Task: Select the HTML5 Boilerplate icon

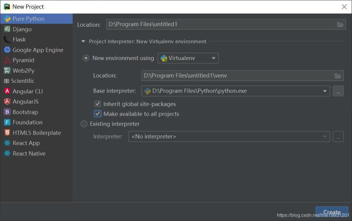Action: click(x=7, y=132)
